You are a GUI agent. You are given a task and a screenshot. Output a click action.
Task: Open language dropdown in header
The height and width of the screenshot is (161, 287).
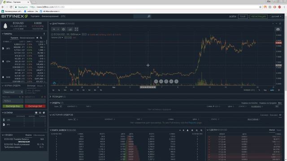coord(276,17)
